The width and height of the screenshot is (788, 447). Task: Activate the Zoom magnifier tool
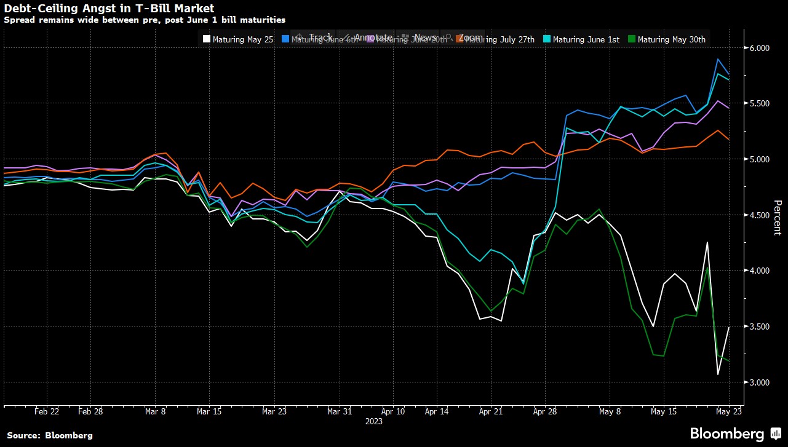pos(463,38)
